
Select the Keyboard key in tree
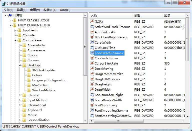(34, 110)
